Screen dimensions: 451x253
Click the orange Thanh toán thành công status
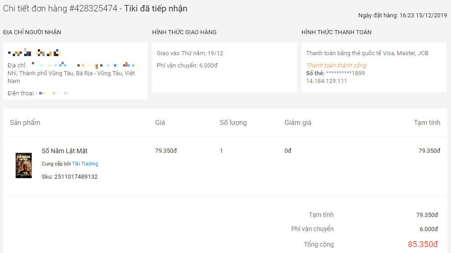pos(336,66)
